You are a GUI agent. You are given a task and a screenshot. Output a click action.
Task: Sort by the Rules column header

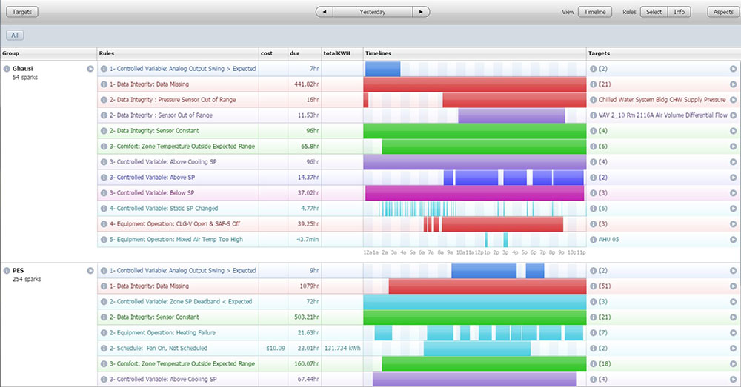tap(178, 53)
